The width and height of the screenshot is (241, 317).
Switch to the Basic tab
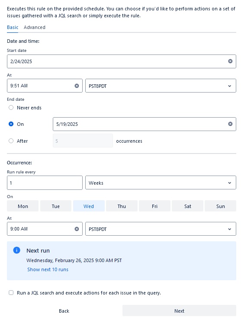[13, 27]
